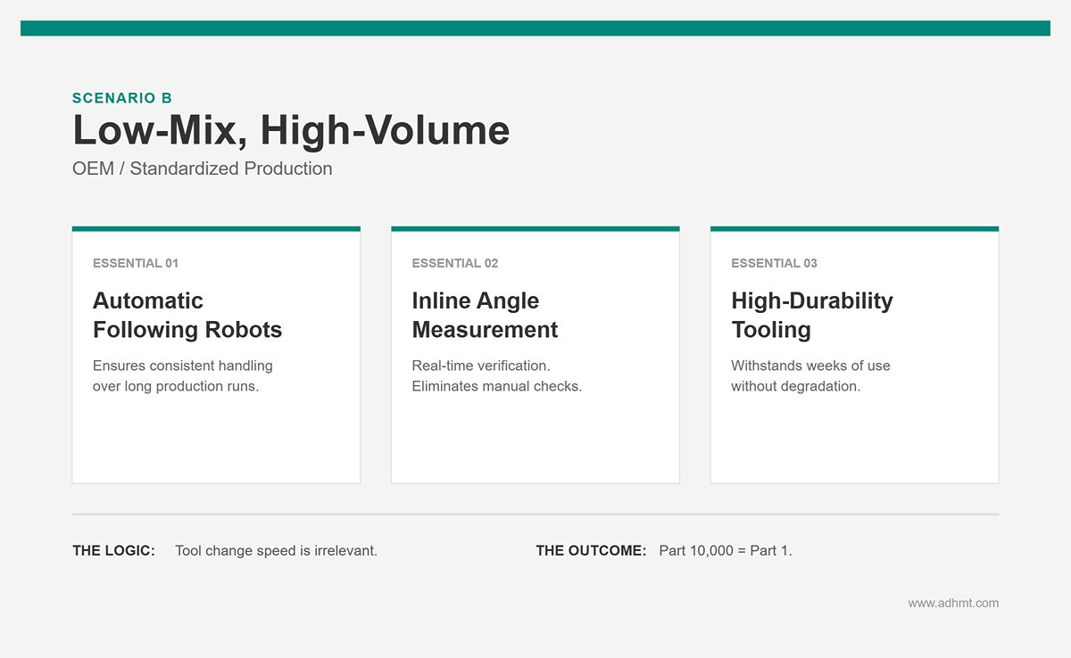Click the teal accent strip on Essential 02 card
This screenshot has height=658, width=1071.
(x=535, y=230)
